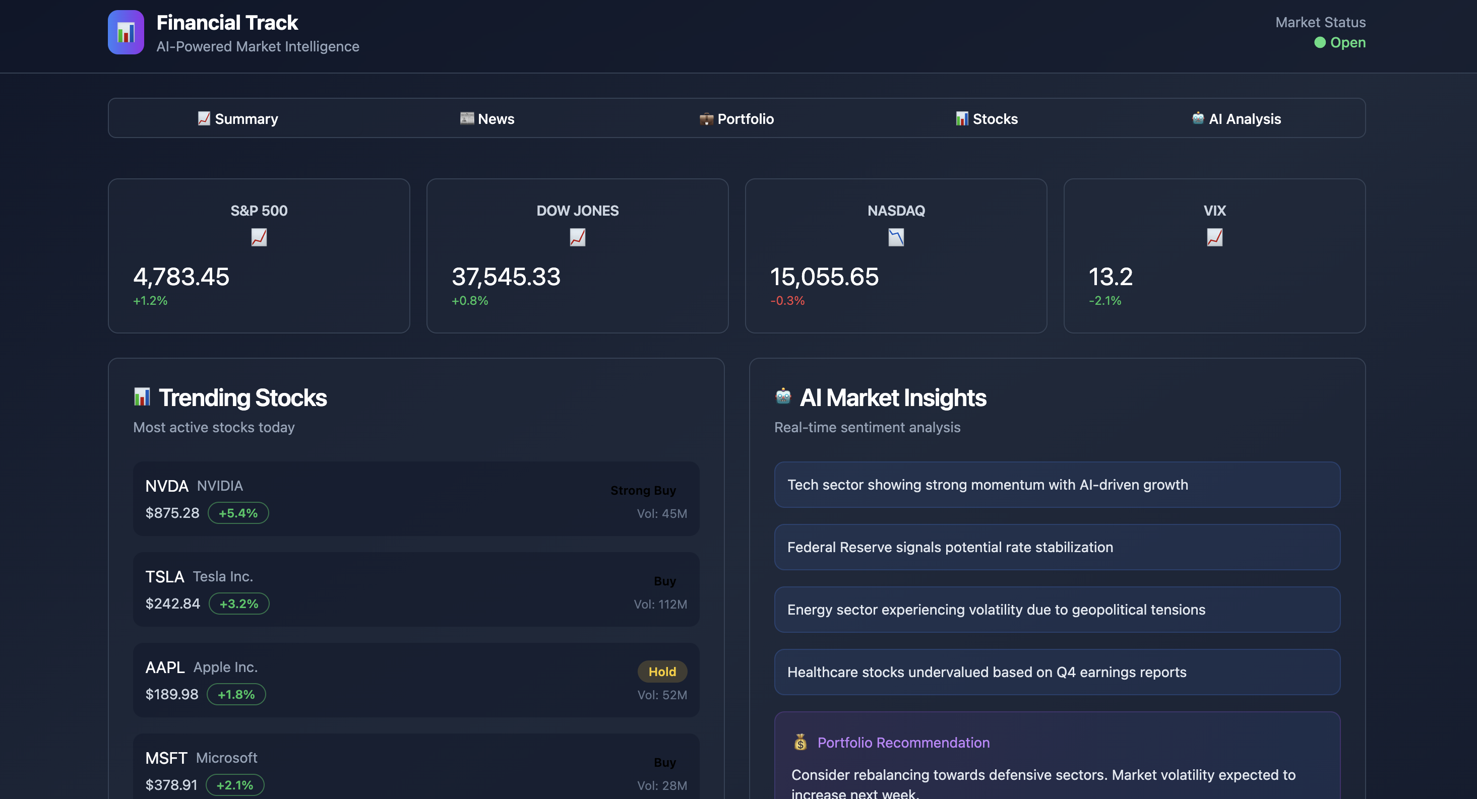Open the AI Analysis tab
1477x799 pixels.
[1236, 119]
